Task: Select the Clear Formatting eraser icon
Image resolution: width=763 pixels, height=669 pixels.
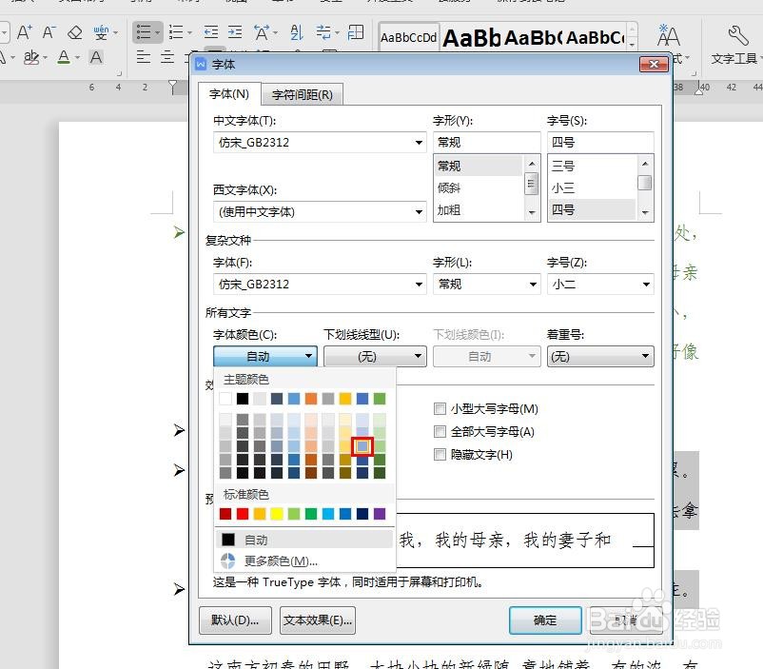Action: [x=74, y=31]
